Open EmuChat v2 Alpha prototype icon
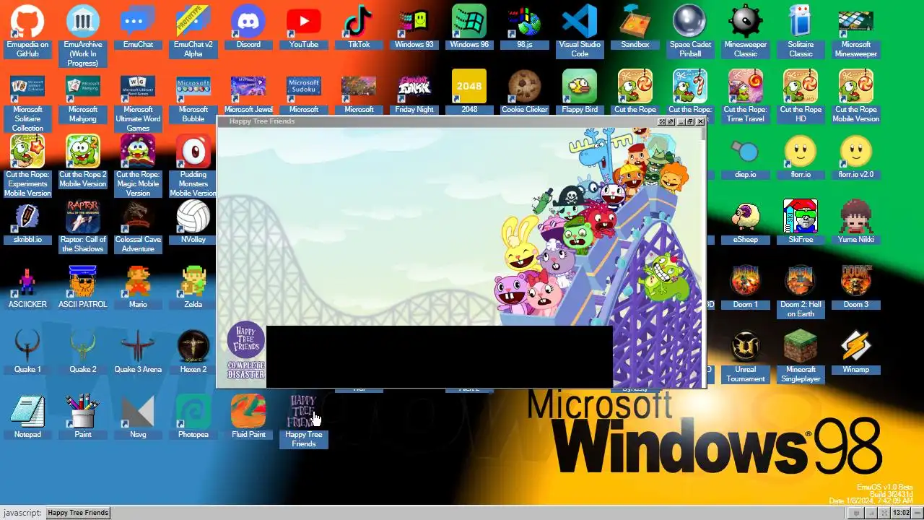The image size is (924, 520). 193,22
